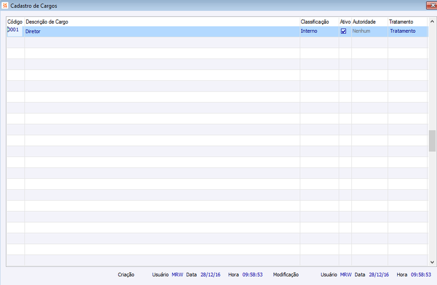
Task: Click the creation user MRW
Action: (x=177, y=275)
